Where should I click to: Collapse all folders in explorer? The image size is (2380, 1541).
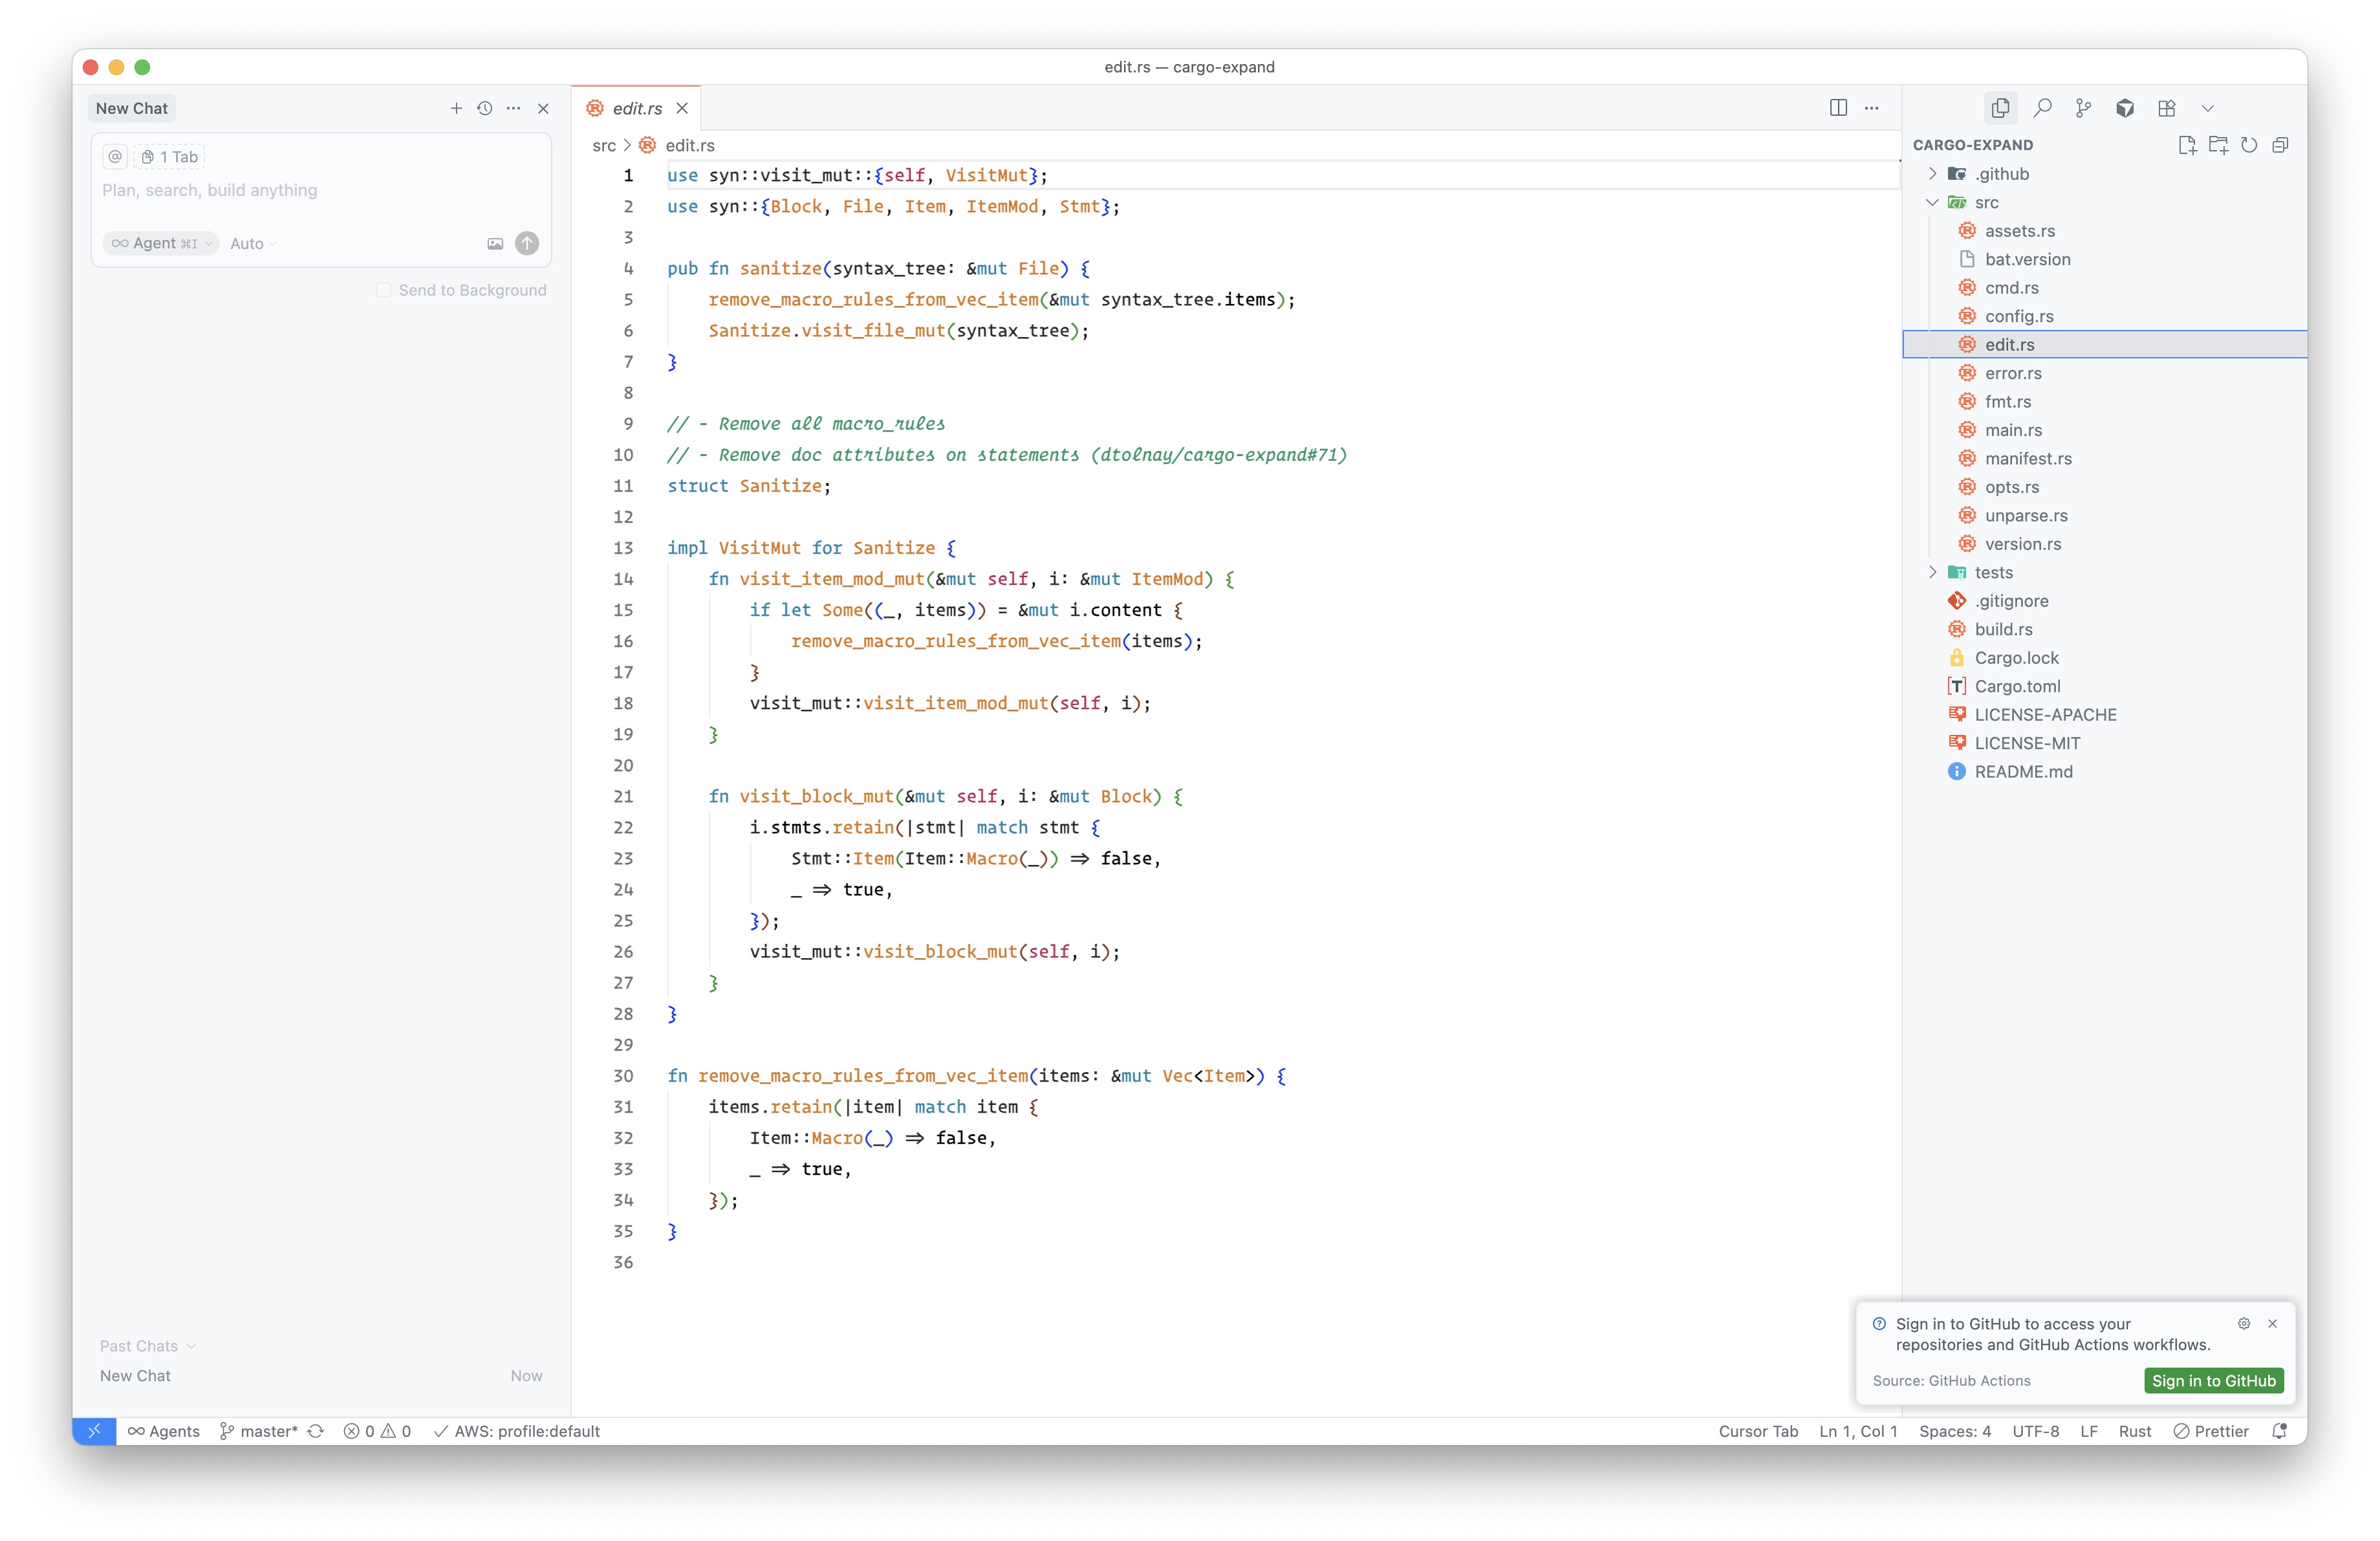tap(2280, 145)
